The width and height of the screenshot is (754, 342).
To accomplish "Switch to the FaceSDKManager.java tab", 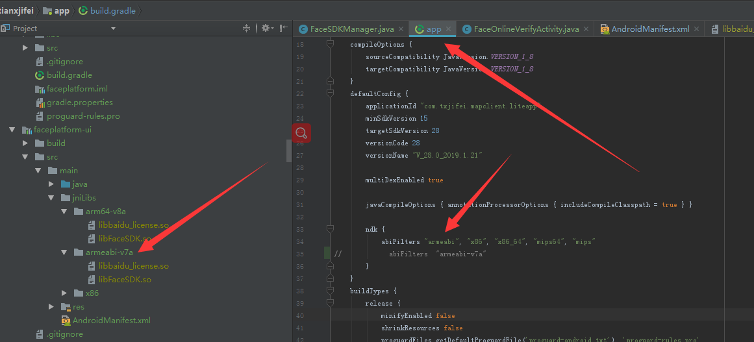I will point(352,29).
